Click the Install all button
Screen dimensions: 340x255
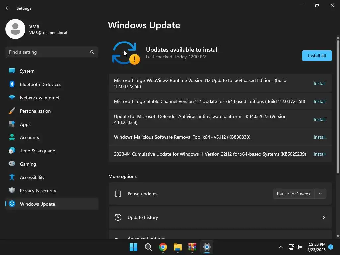click(x=317, y=56)
